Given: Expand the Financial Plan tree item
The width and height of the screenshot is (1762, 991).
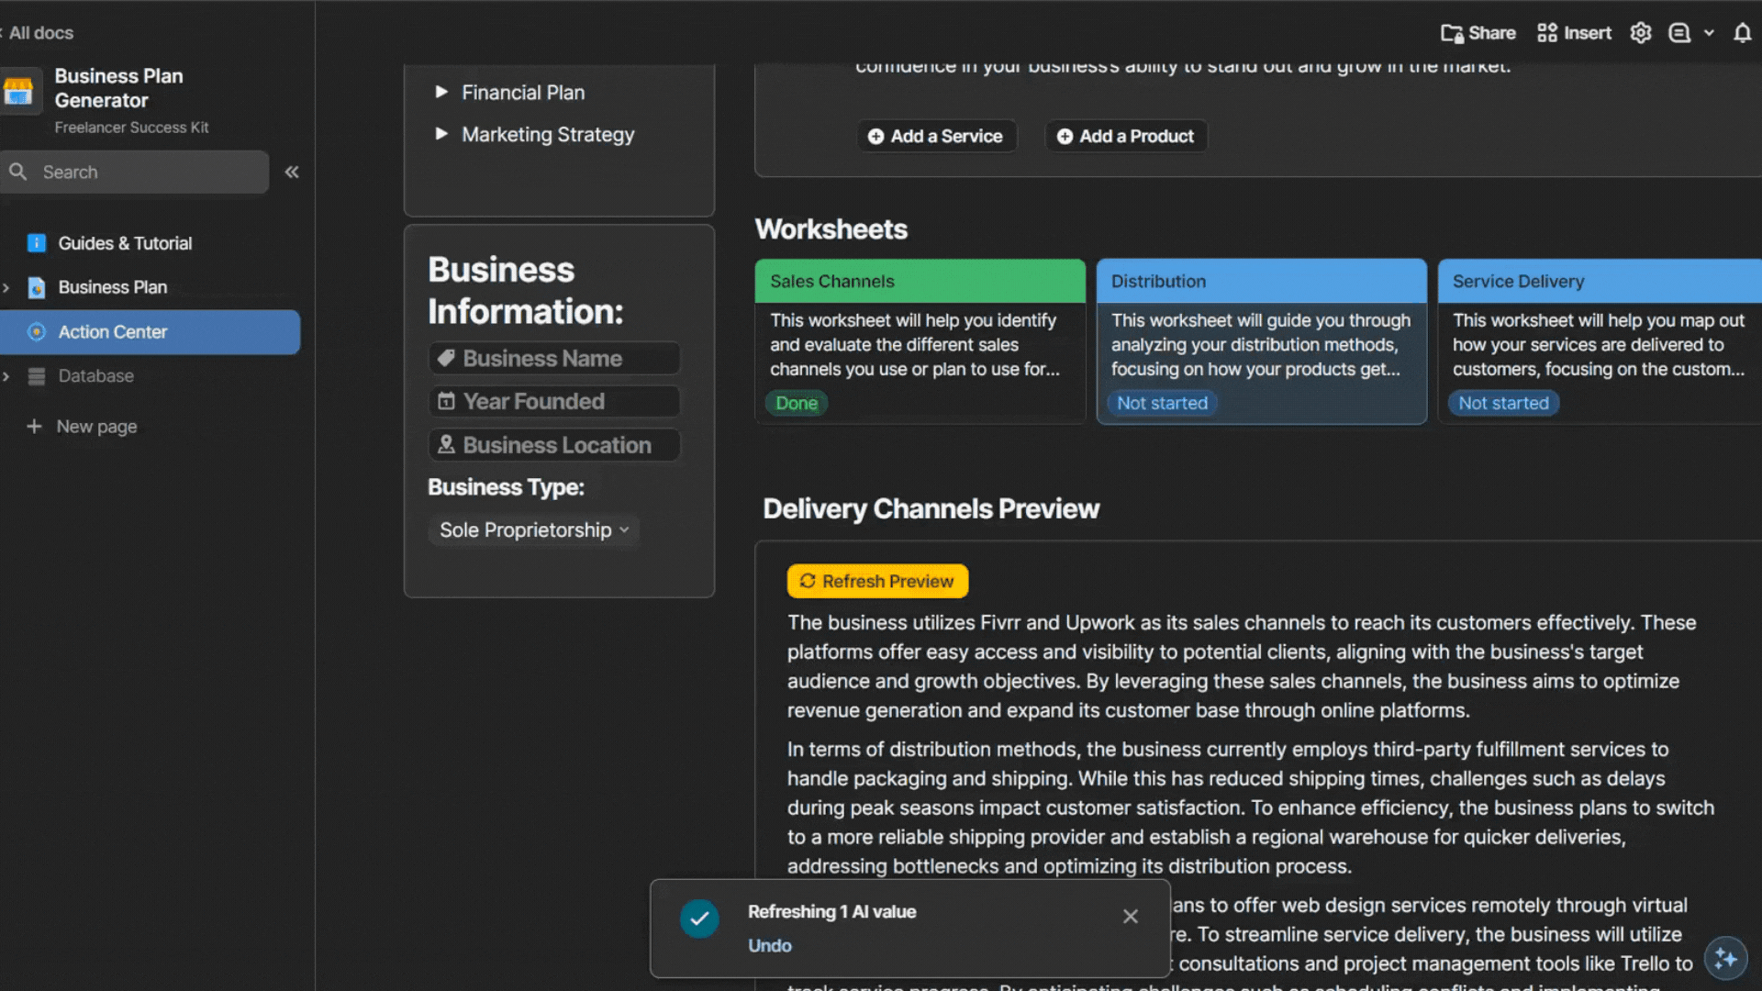Looking at the screenshot, I should click(441, 92).
